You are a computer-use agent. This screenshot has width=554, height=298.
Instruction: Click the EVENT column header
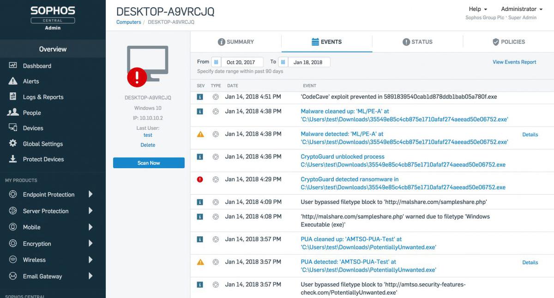pyautogui.click(x=309, y=86)
